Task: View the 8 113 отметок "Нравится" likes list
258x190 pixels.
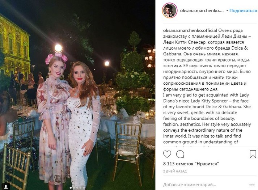Action: click(191, 164)
